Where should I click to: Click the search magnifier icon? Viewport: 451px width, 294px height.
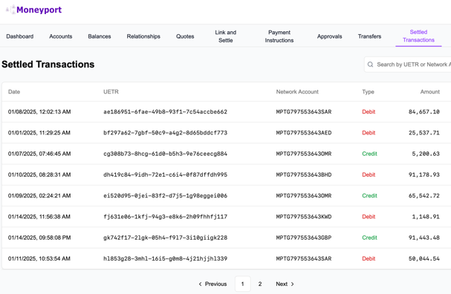click(371, 65)
